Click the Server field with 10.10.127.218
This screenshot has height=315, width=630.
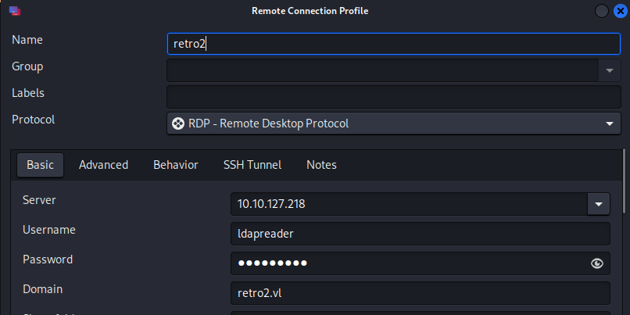pos(408,204)
